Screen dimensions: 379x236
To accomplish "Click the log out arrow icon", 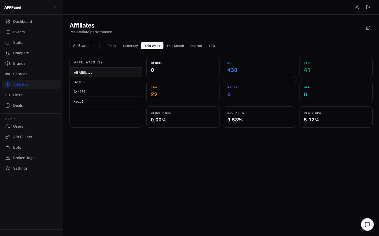I will click(x=368, y=7).
